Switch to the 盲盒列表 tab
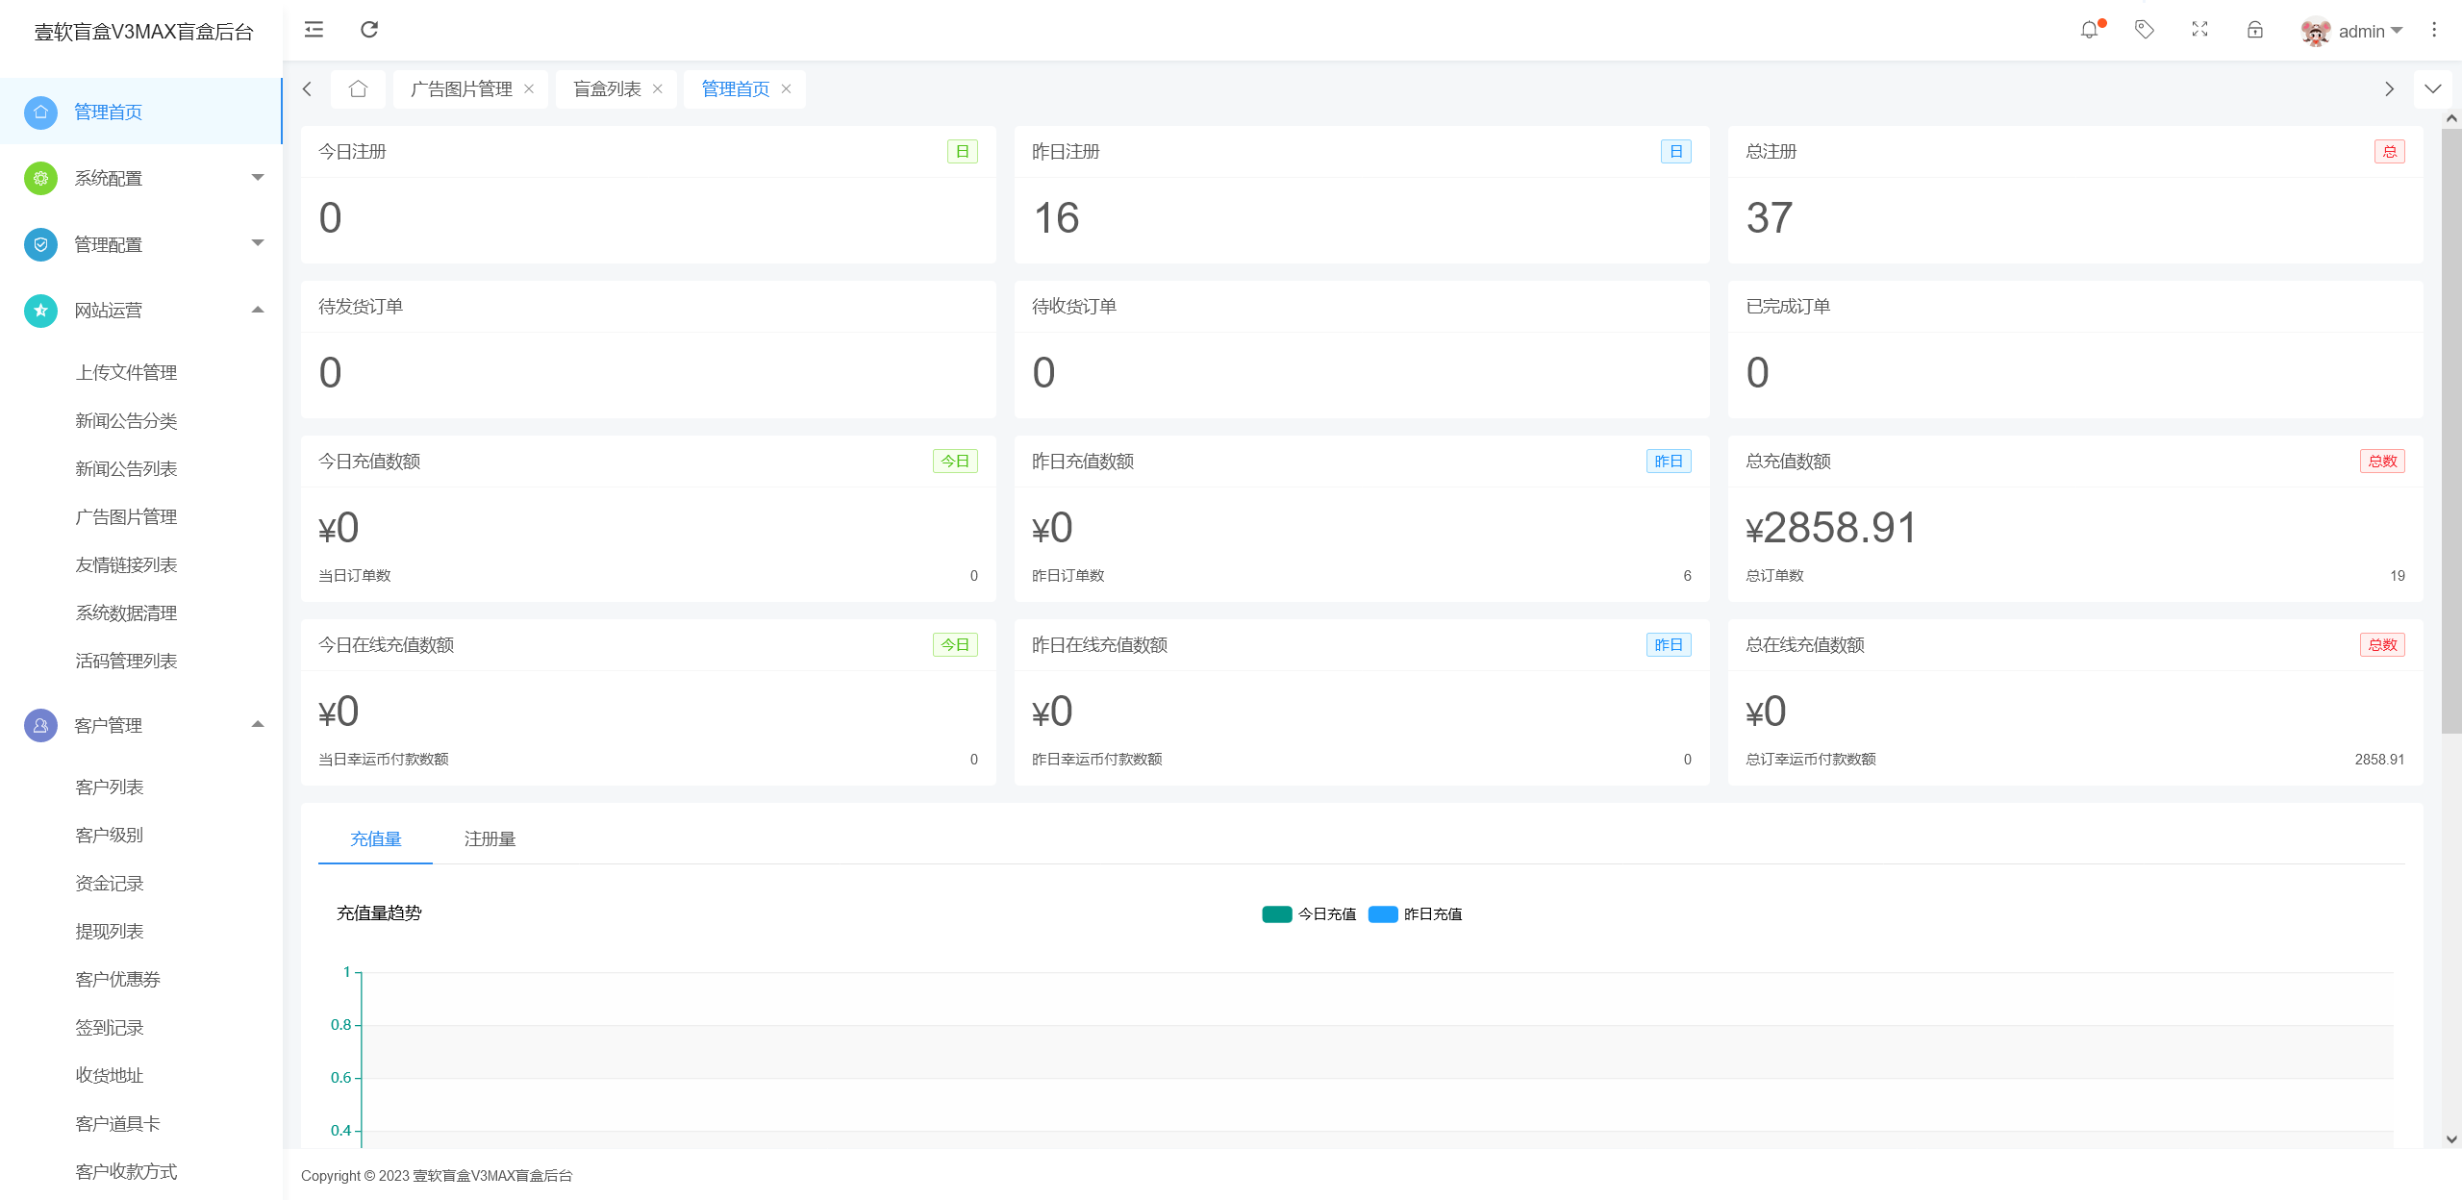The width and height of the screenshot is (2462, 1200). (607, 89)
